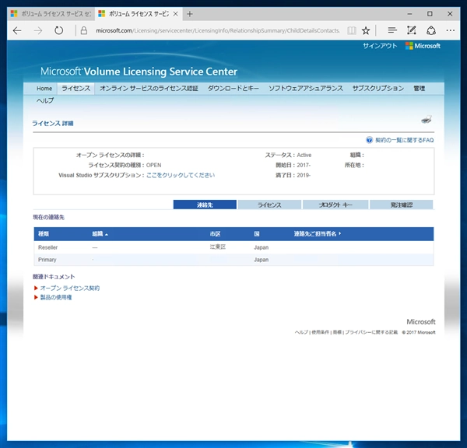Click footer ヘルプ link
The width and height of the screenshot is (467, 448).
pyautogui.click(x=301, y=332)
